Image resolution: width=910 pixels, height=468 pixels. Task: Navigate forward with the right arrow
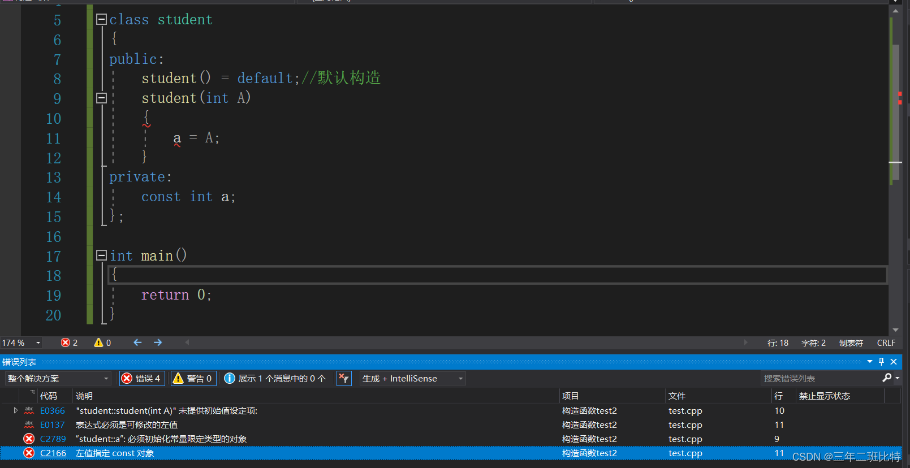click(158, 343)
